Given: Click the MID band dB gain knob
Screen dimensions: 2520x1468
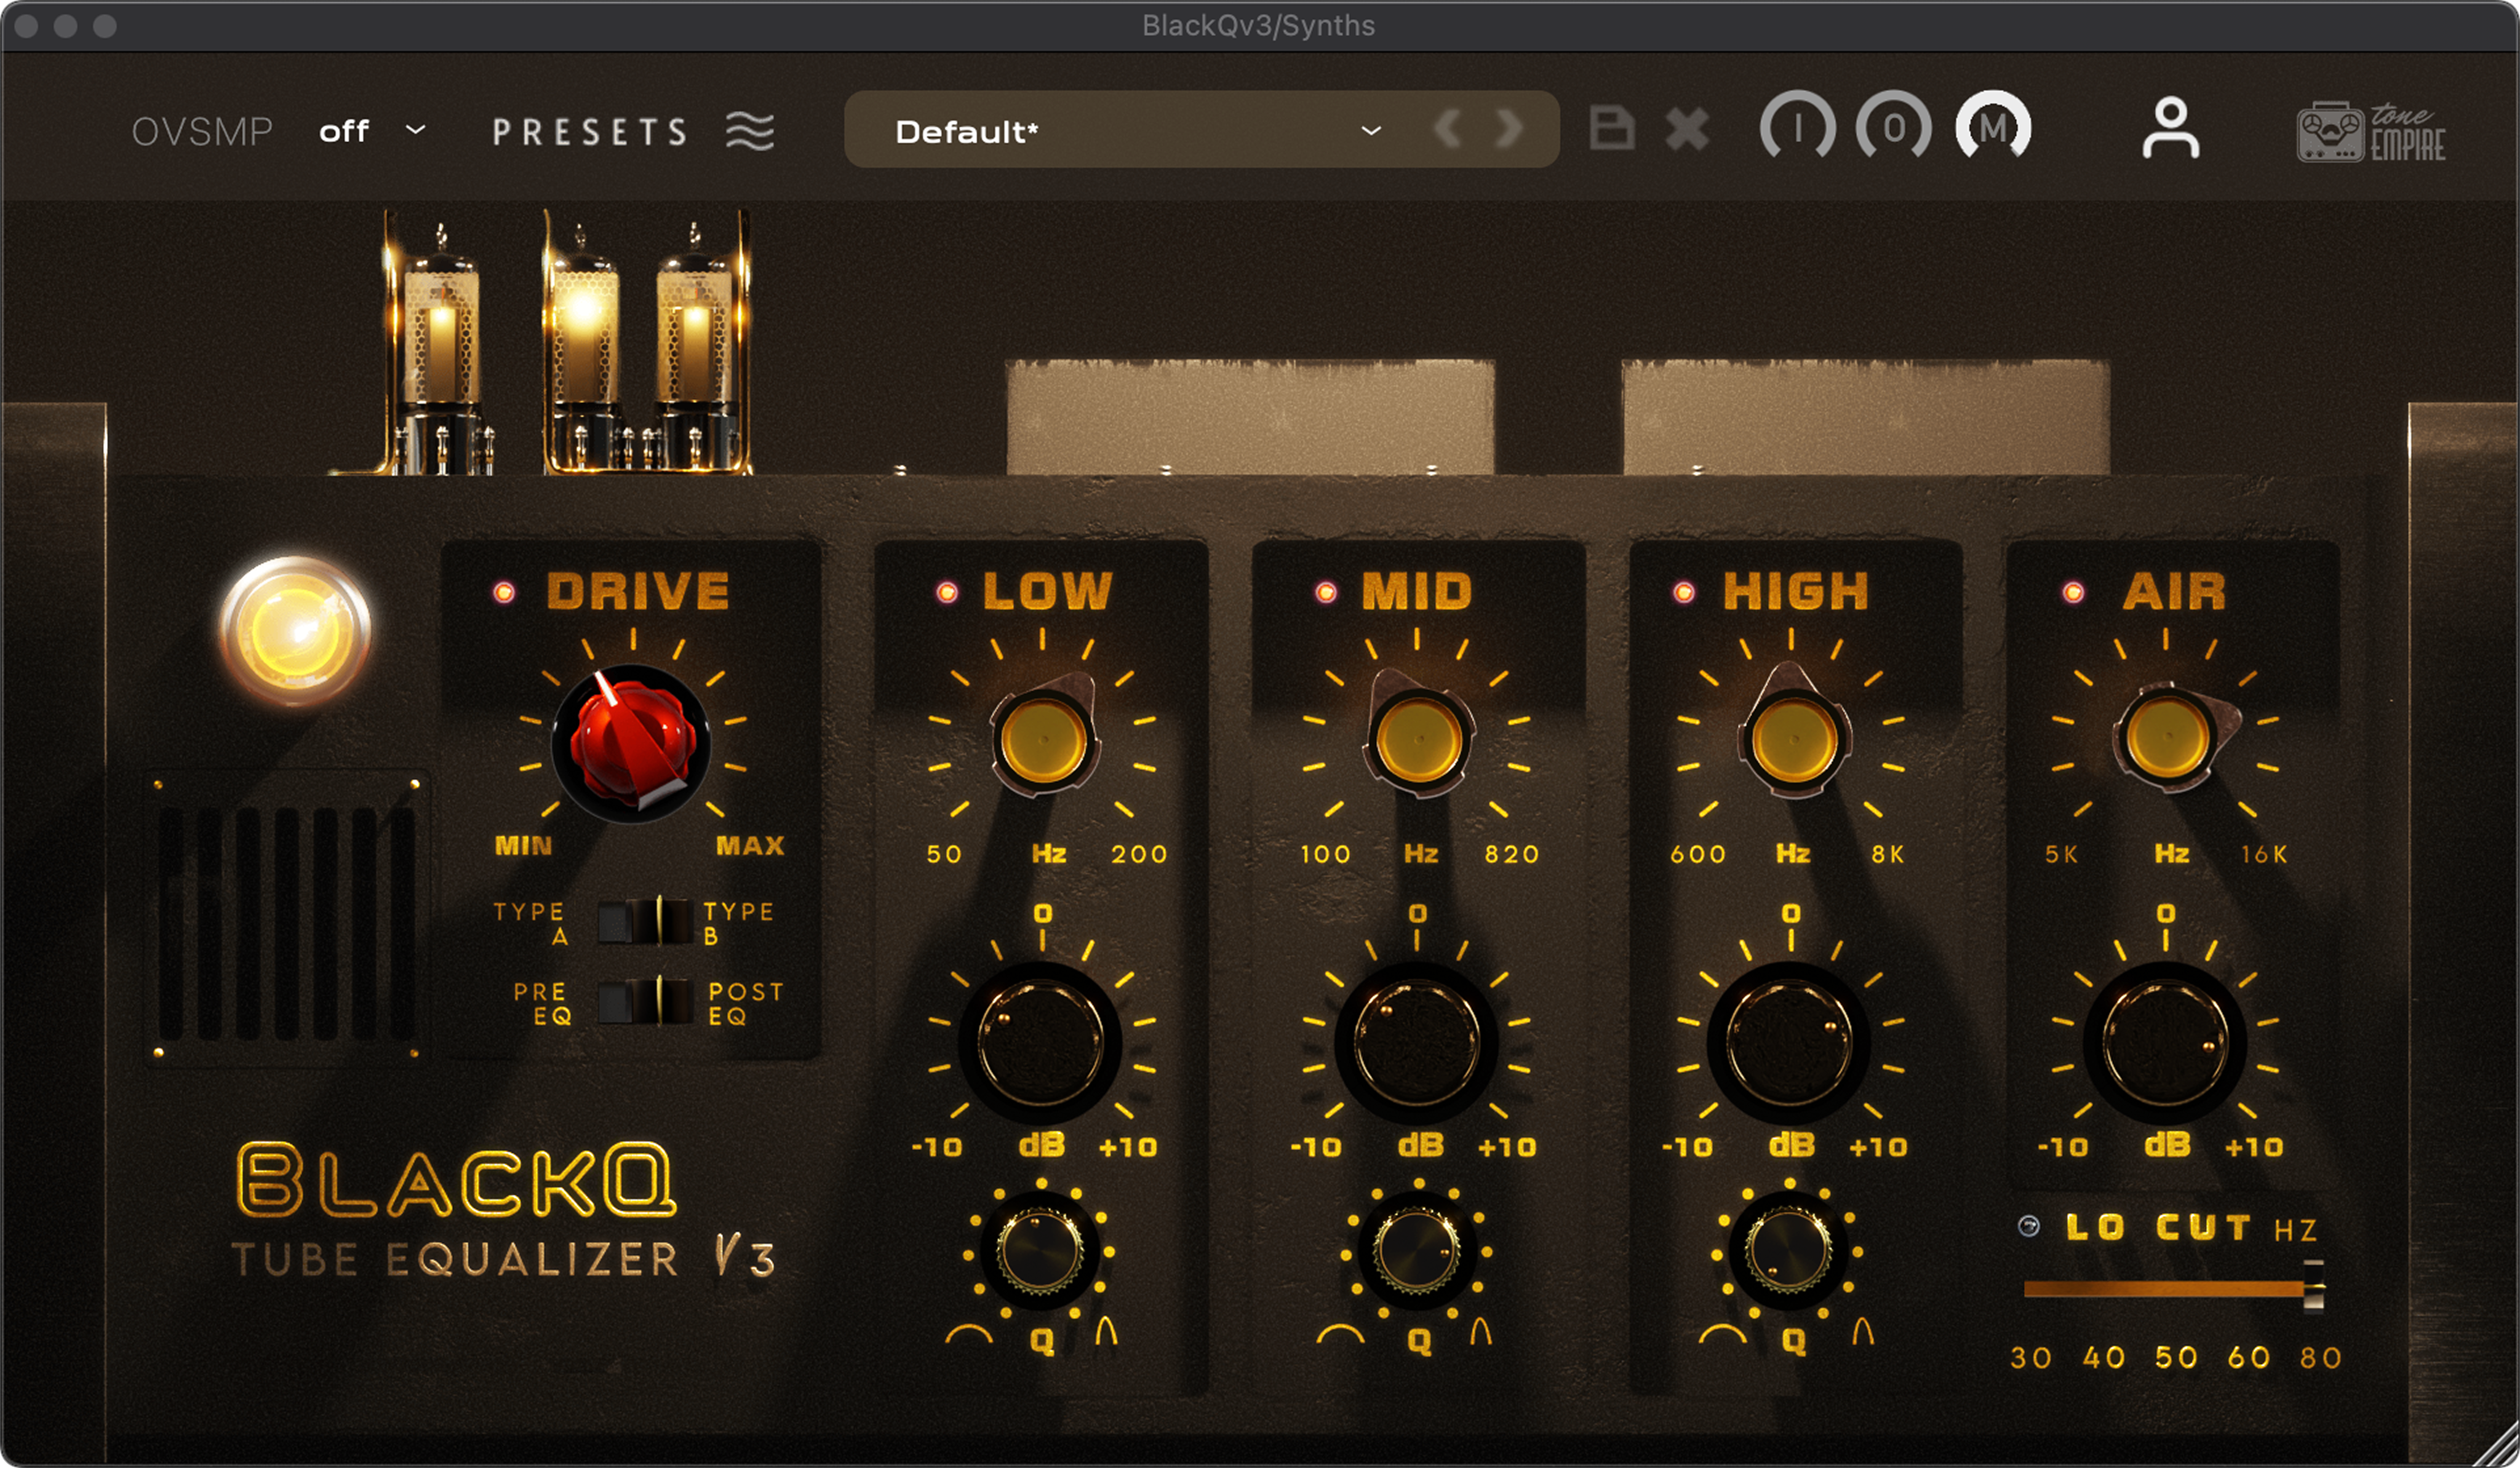Looking at the screenshot, I should click(1416, 1042).
